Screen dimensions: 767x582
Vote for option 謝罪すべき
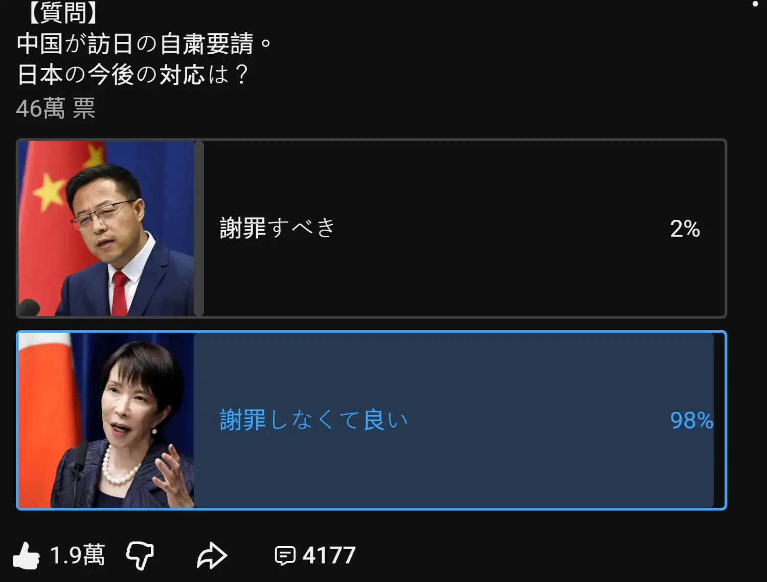[x=371, y=228]
